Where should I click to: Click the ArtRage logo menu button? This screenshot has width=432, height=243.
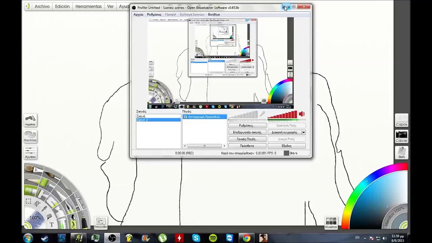[x=28, y=6]
